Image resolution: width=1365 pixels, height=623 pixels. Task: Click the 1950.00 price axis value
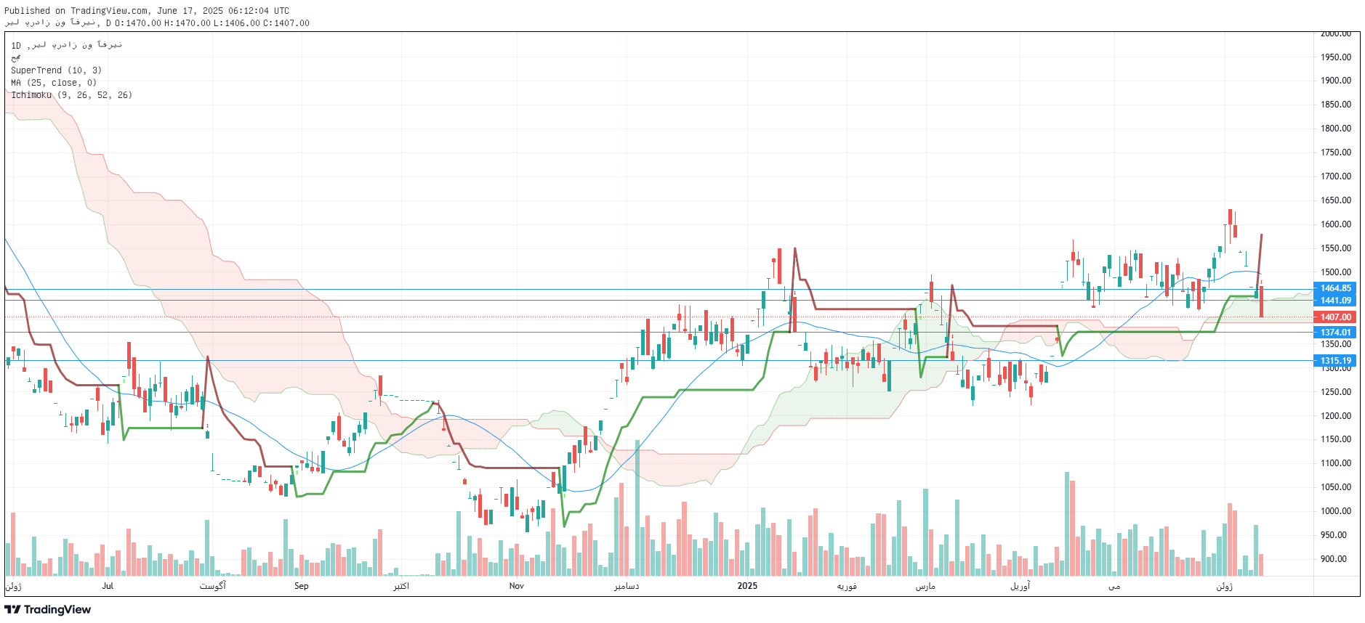(x=1336, y=57)
